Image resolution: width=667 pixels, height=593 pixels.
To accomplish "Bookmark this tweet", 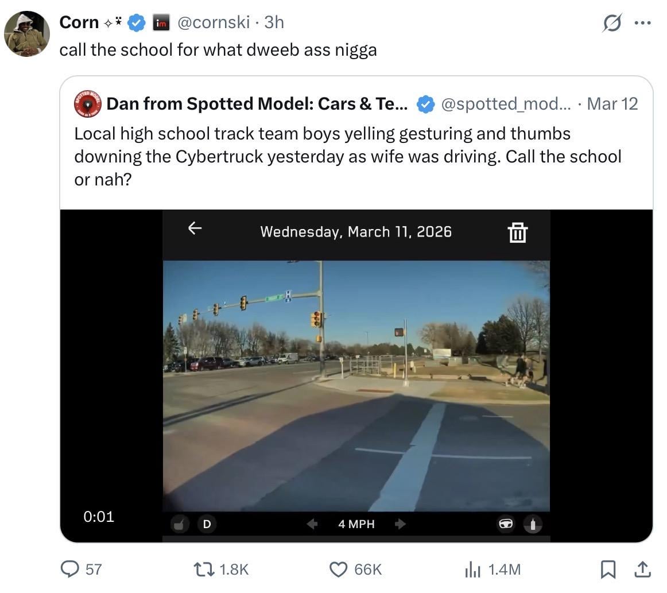I will point(607,569).
